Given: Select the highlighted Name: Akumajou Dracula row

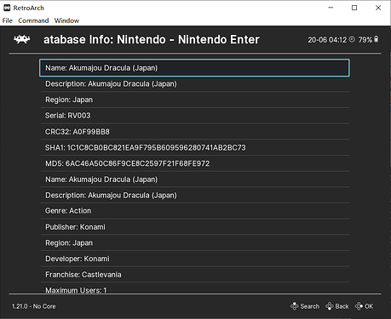Looking at the screenshot, I should point(194,68).
